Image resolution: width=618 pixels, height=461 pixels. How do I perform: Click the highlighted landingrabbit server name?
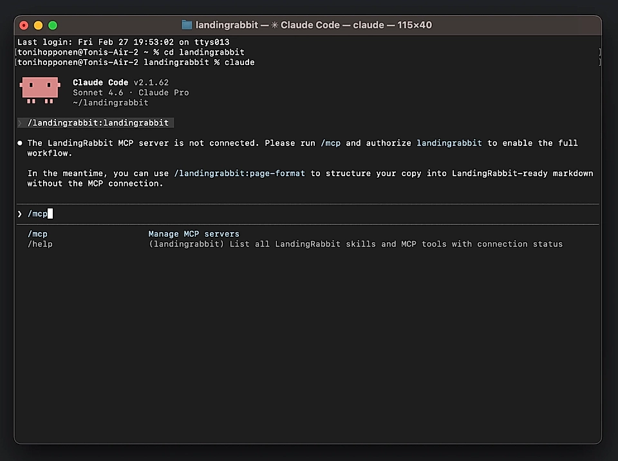click(449, 143)
